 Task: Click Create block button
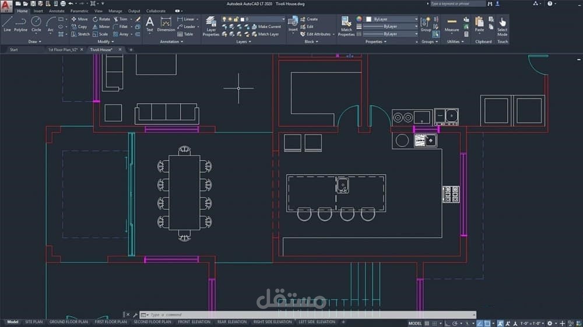point(309,19)
